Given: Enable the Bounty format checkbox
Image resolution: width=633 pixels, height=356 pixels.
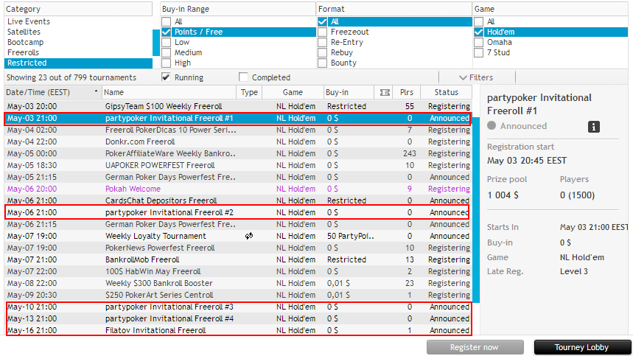Looking at the screenshot, I should 323,63.
